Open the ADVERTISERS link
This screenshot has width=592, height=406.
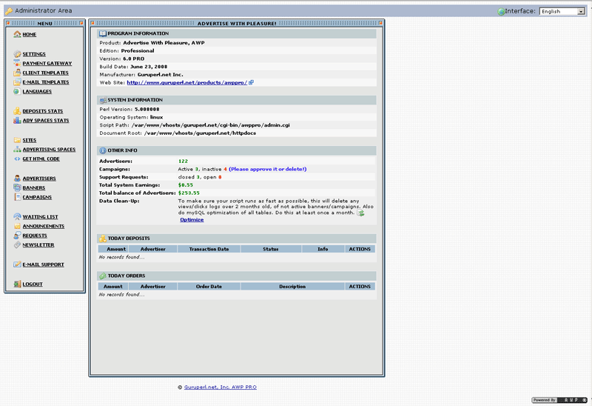pos(39,179)
